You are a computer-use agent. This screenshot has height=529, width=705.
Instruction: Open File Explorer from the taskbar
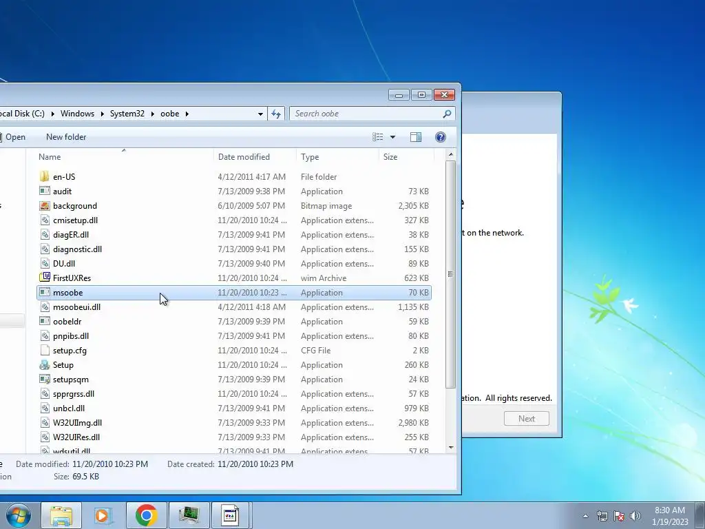click(x=61, y=515)
